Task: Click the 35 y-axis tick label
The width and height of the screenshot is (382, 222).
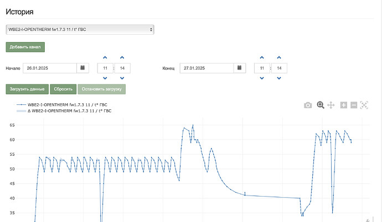Action: pos(12,213)
